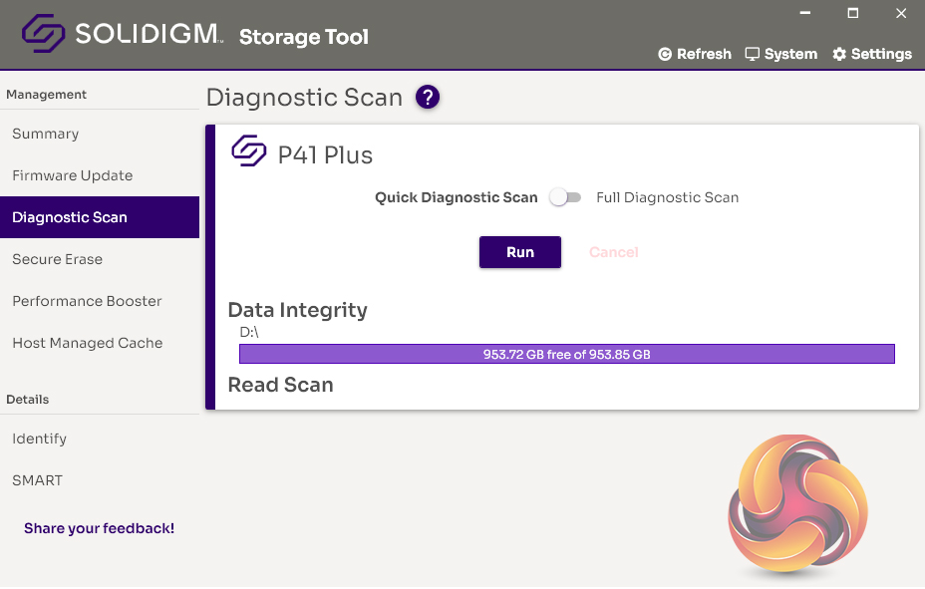Open the System monitor icon
925x589 pixels.
753,54
